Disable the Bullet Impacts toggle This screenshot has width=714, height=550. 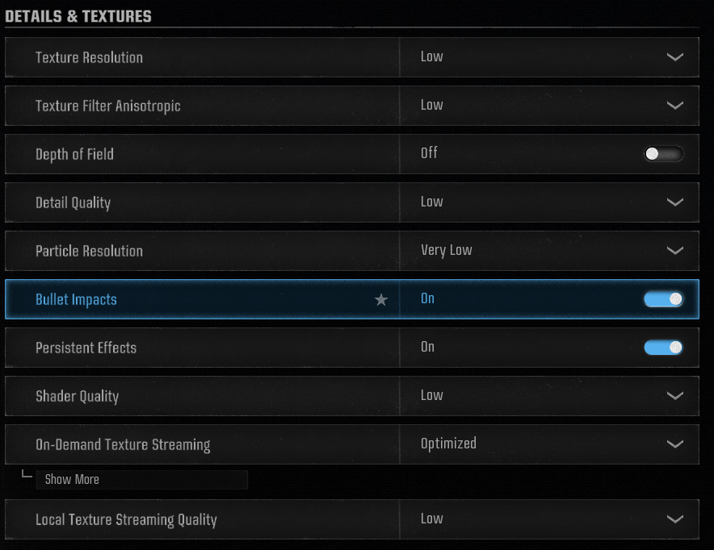click(663, 299)
